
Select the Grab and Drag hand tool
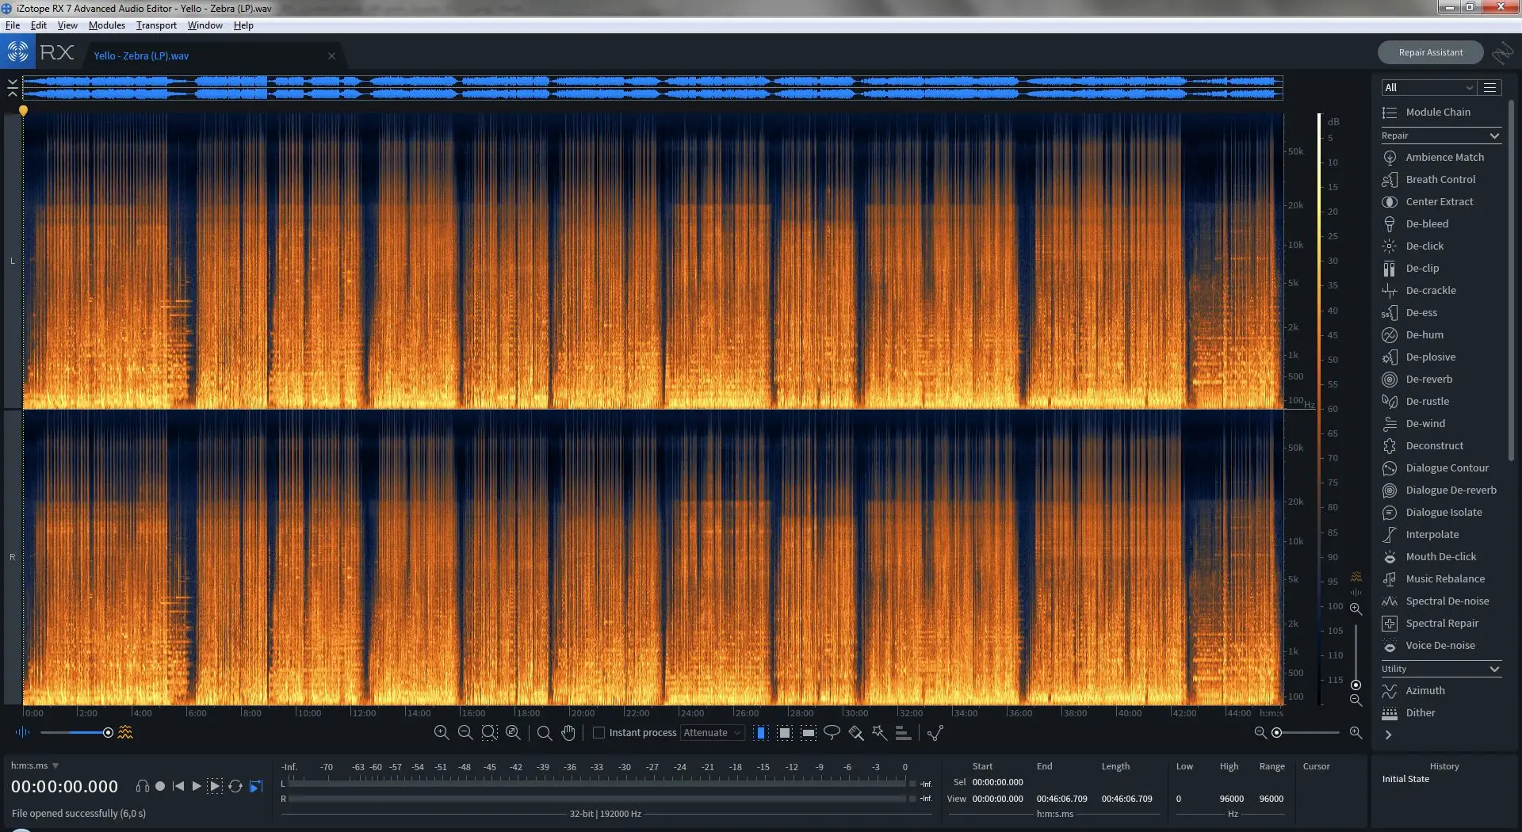coord(568,732)
